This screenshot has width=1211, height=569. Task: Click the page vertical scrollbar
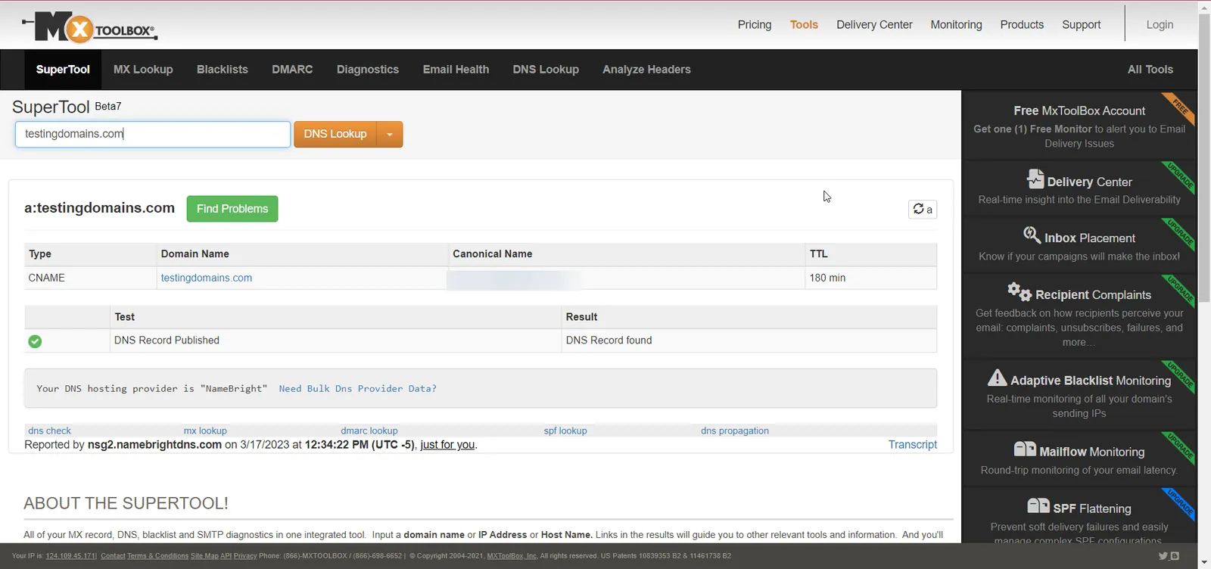[x=1204, y=284]
